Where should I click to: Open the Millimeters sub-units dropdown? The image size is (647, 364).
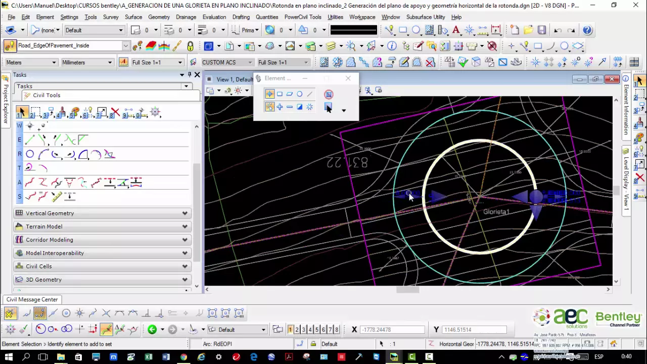87,62
